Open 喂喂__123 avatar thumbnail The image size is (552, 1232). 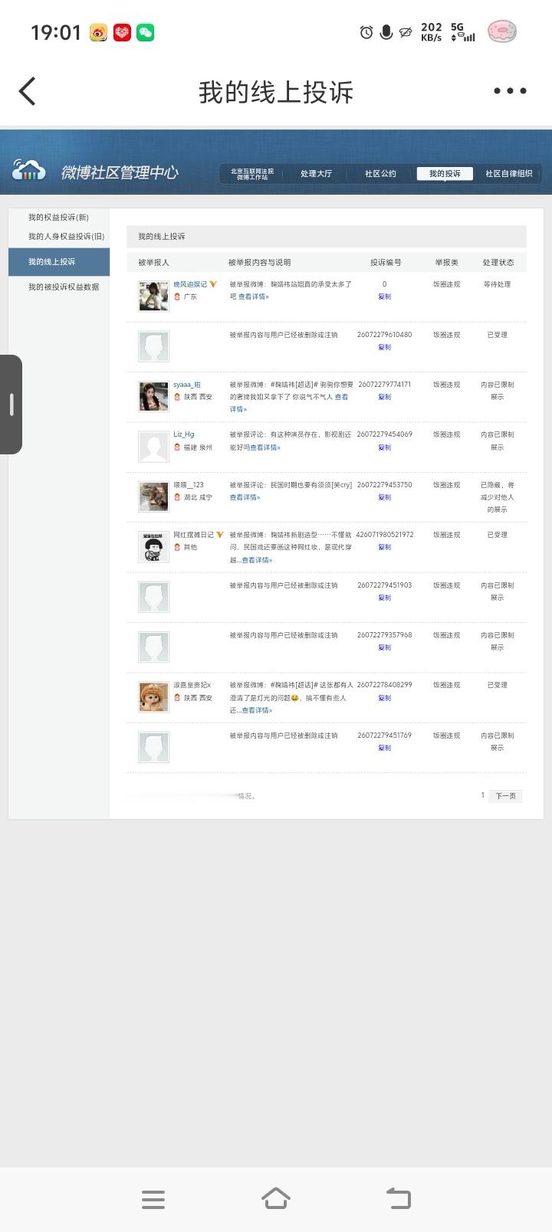153,497
